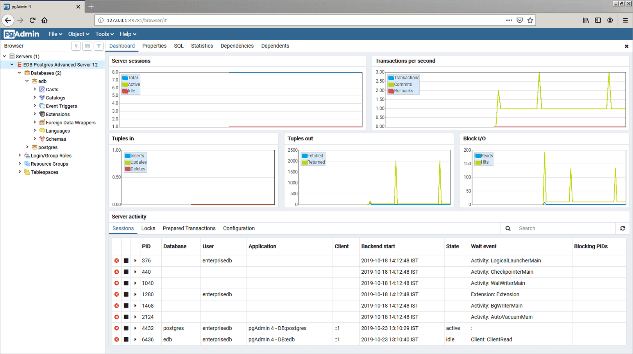Viewport: 633px width, 354px height.
Task: Switch to the Statistics tab
Action: 202,46
